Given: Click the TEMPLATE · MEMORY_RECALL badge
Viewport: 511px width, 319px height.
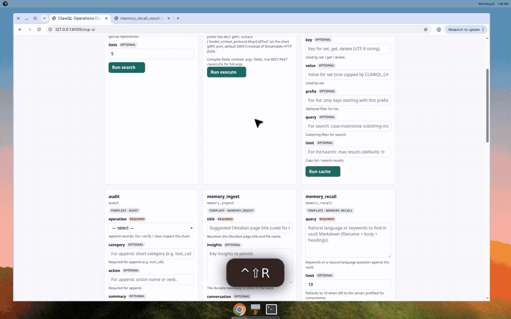Looking at the screenshot, I should pyautogui.click(x=330, y=211).
